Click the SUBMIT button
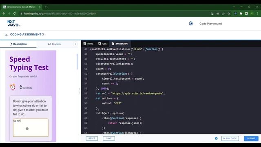Viewport: 261px width, 147px height. (x=251, y=138)
